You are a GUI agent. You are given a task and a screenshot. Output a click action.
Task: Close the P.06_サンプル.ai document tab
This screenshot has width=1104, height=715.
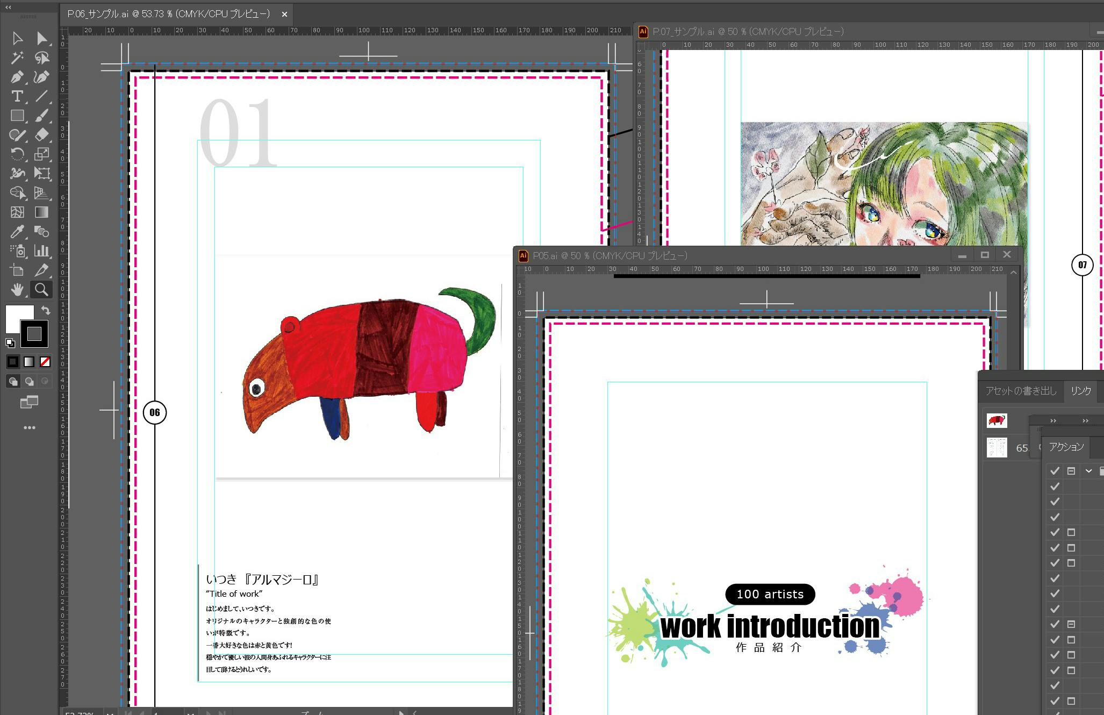coord(284,15)
